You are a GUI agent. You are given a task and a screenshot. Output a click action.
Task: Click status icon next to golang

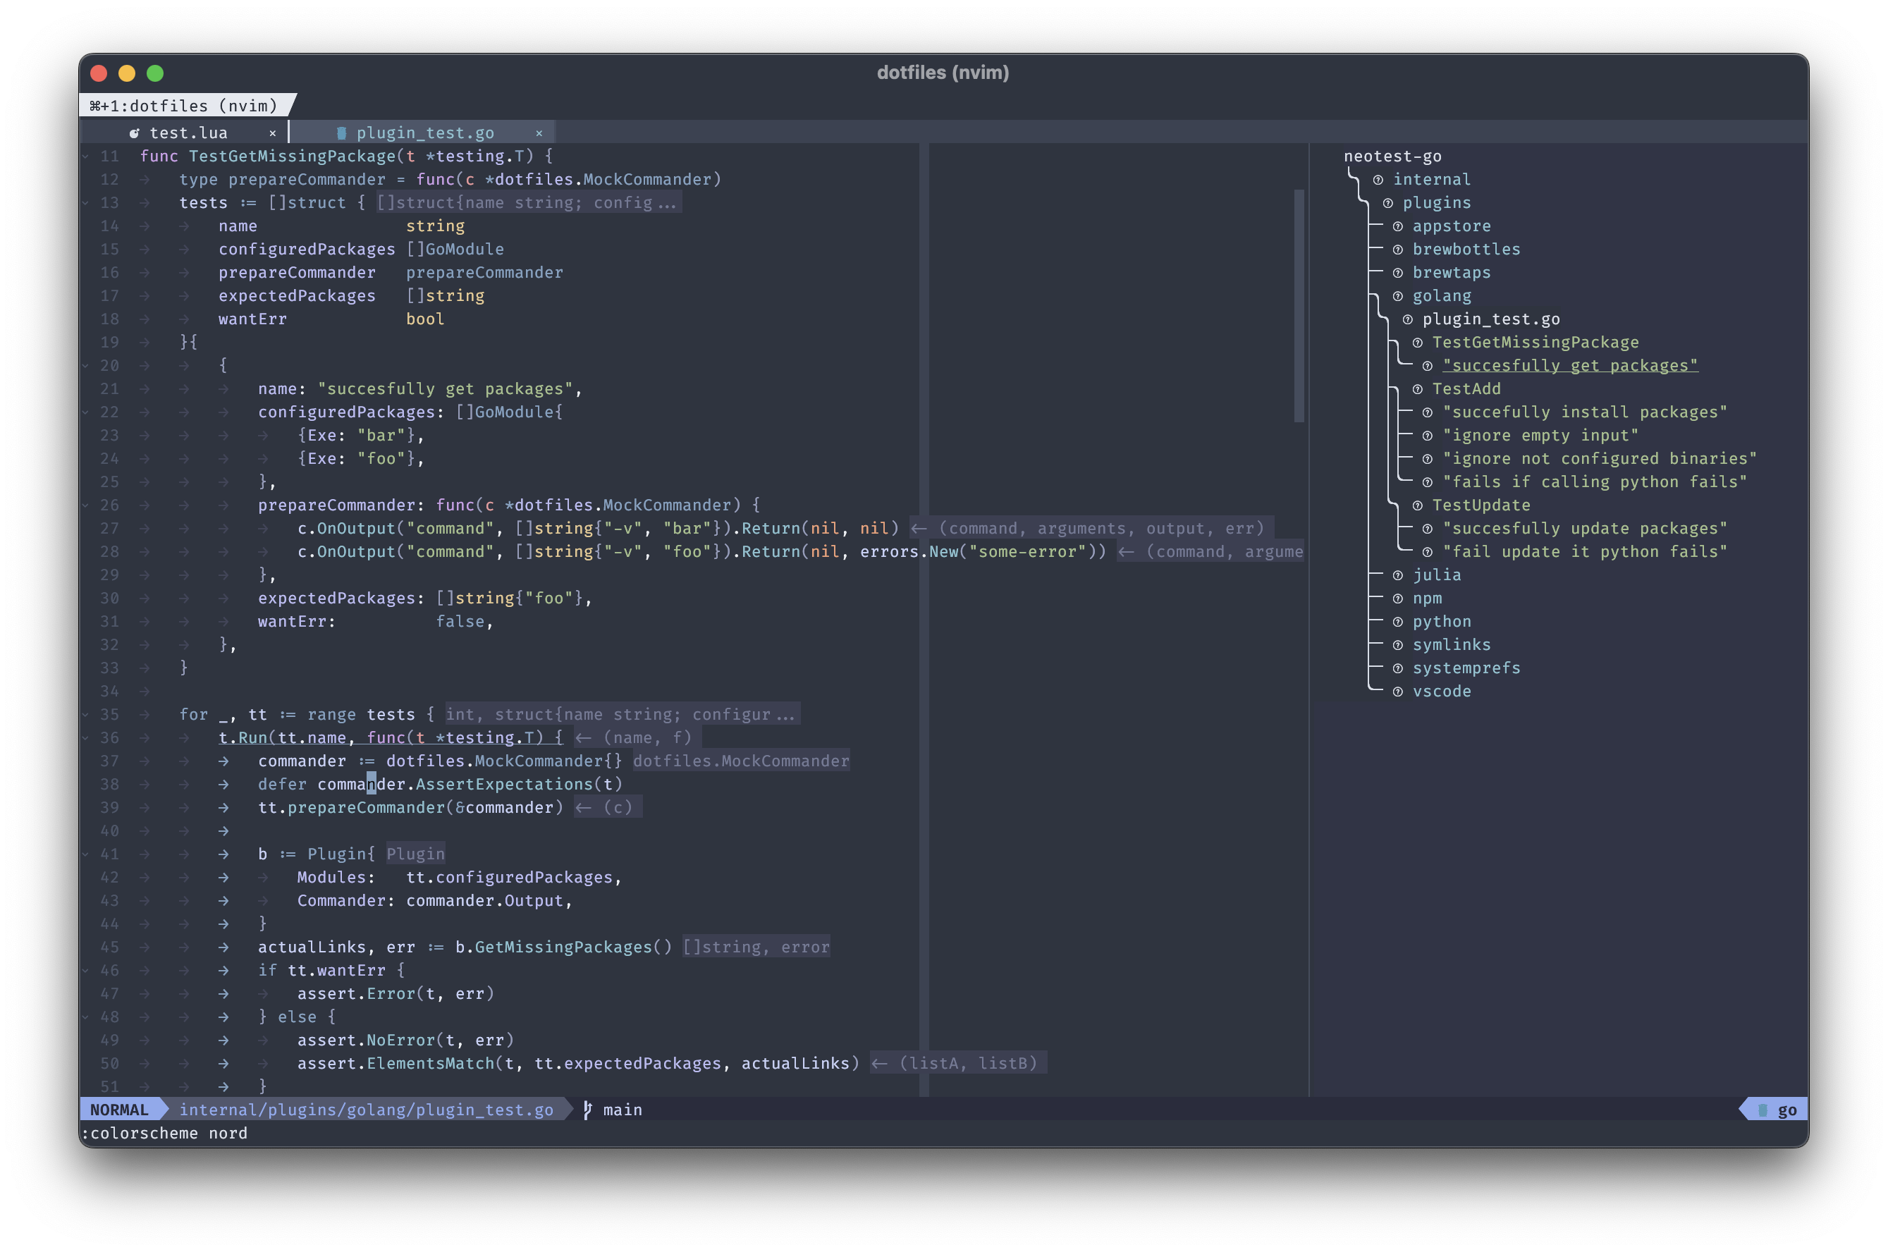(1397, 296)
